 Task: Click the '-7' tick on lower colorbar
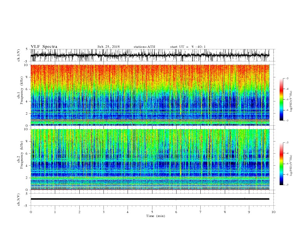[x=287, y=185]
